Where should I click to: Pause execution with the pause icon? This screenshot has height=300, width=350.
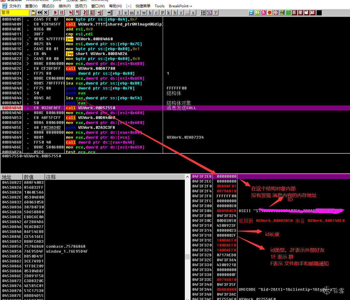pos(62,13)
